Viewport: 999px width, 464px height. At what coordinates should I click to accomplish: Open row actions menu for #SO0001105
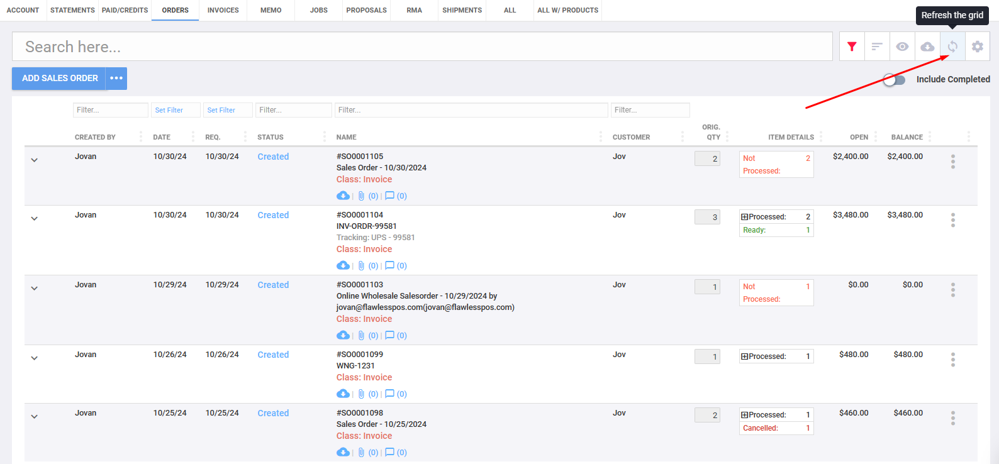click(953, 162)
